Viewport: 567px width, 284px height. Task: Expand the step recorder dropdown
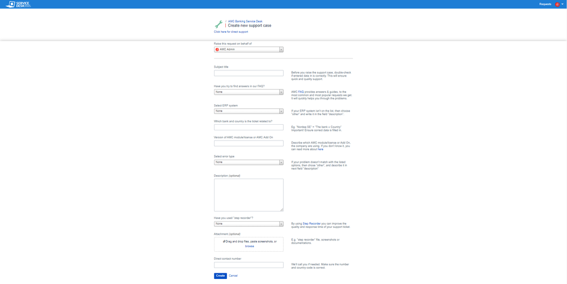249,224
